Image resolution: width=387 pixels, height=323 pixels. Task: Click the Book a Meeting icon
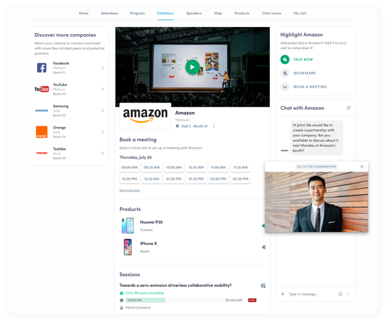click(x=285, y=87)
